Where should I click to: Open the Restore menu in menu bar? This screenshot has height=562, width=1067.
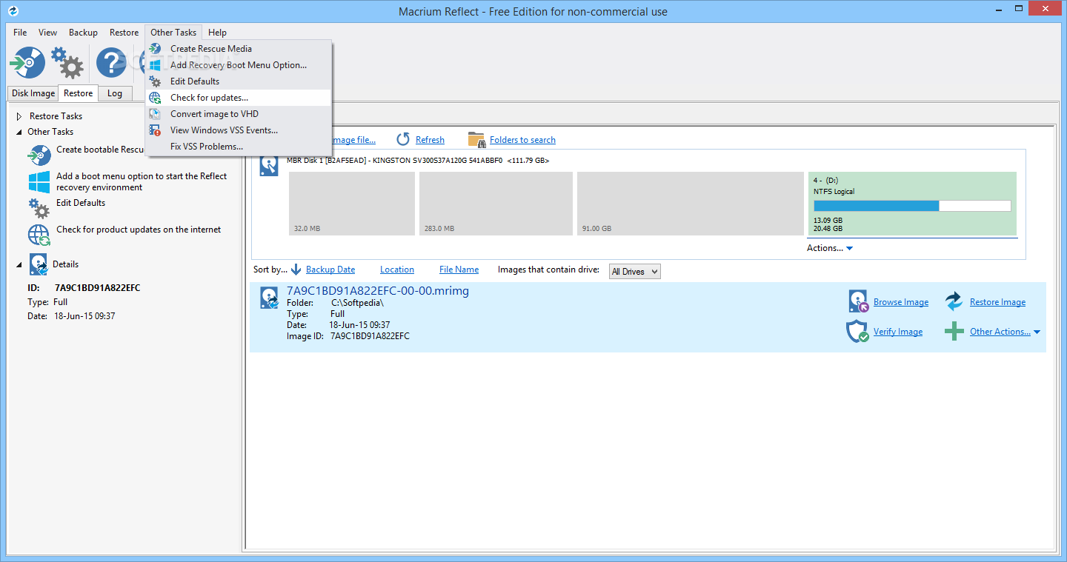tap(124, 33)
